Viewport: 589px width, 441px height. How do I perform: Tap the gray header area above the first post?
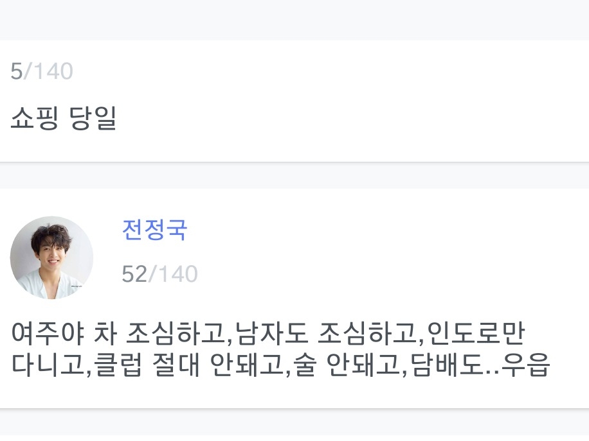point(294,19)
